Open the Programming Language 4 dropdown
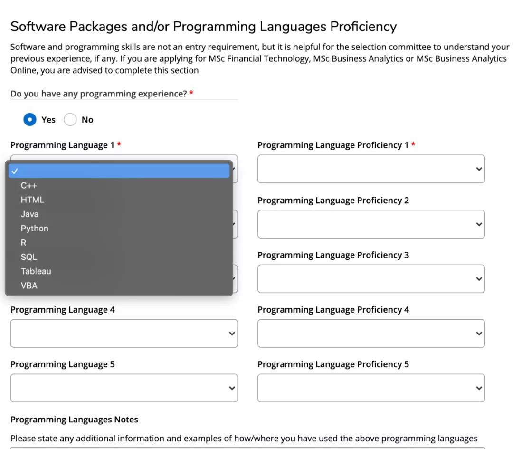The width and height of the screenshot is (513, 449). point(123,334)
